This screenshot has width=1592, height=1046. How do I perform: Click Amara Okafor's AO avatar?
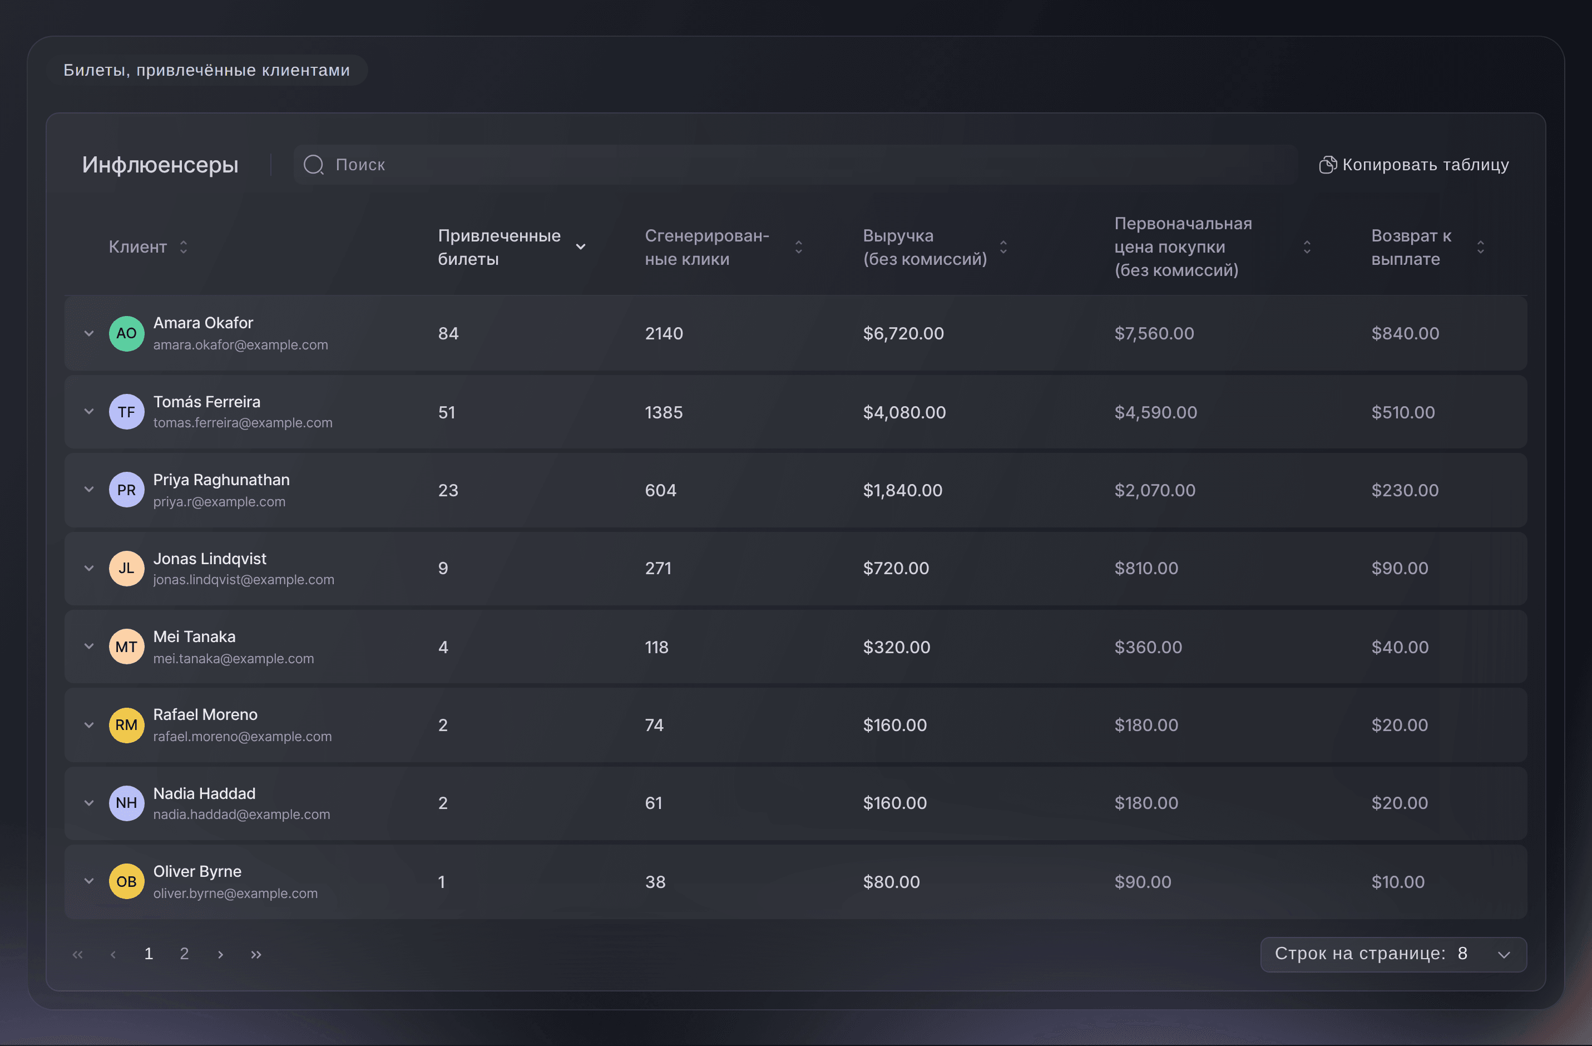(x=126, y=333)
